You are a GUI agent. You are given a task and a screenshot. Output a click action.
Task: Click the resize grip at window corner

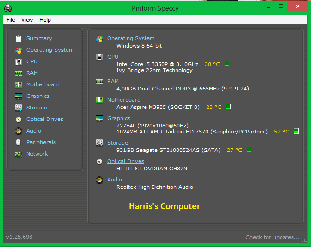point(305,240)
